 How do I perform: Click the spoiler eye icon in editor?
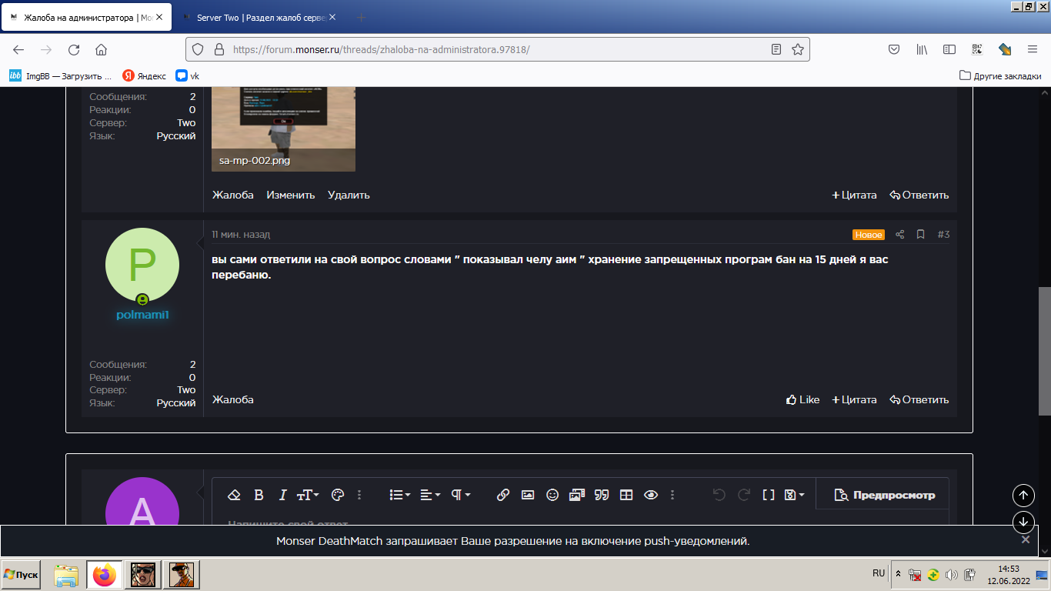click(x=651, y=495)
